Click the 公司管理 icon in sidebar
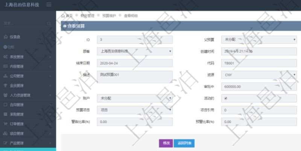 click(5, 75)
